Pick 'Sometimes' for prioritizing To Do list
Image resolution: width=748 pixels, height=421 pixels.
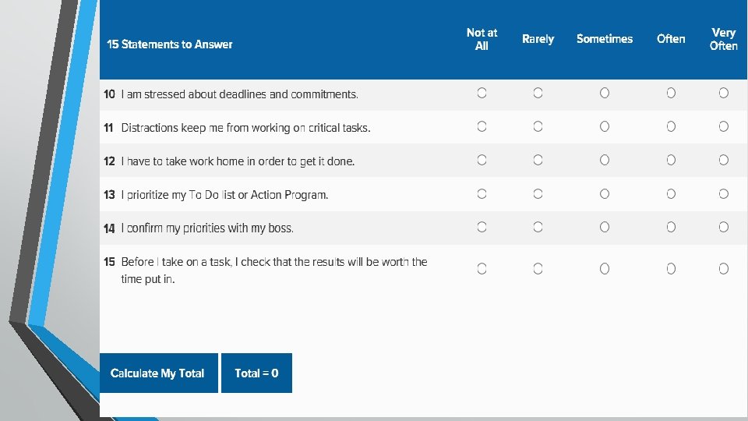pyautogui.click(x=605, y=193)
